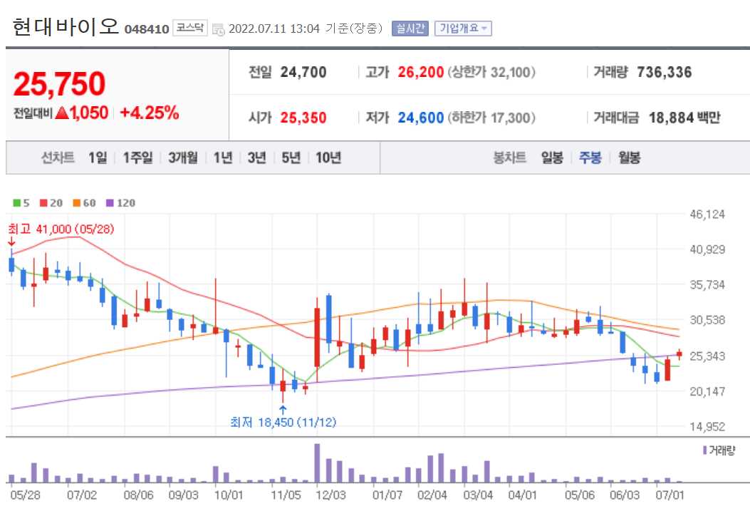Click the orange 60-period moving average swatch
The image size is (750, 511).
coord(76,203)
